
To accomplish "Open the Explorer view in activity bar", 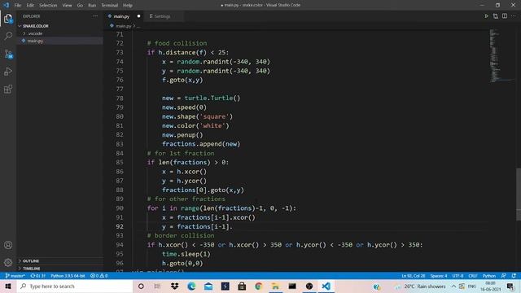I will (8, 19).
